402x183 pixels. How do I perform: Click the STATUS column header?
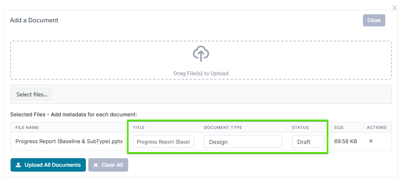[300, 127]
